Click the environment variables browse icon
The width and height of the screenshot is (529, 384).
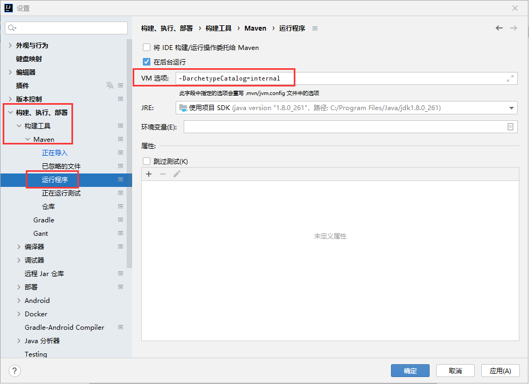pyautogui.click(x=510, y=127)
